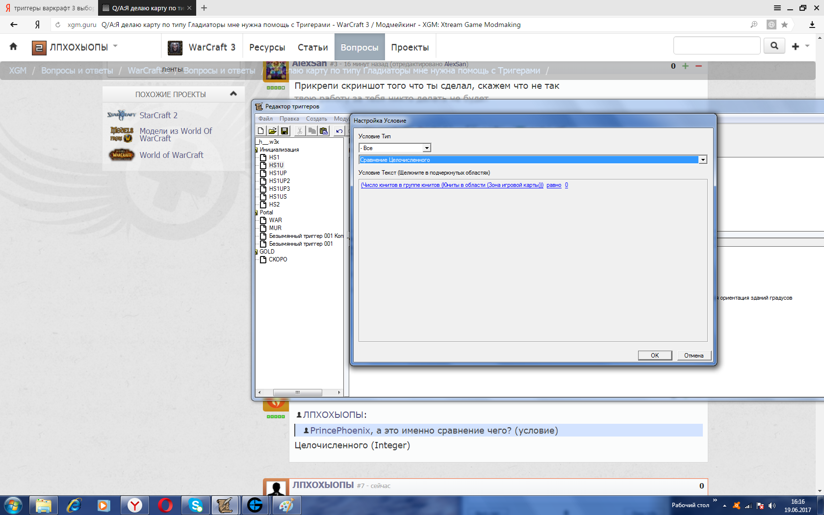824x515 pixels.
Task: Click the horizontal scrollbar of the trigger tree
Action: pos(298,392)
